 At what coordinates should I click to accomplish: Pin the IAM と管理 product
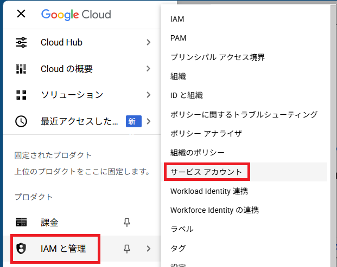[127, 249]
